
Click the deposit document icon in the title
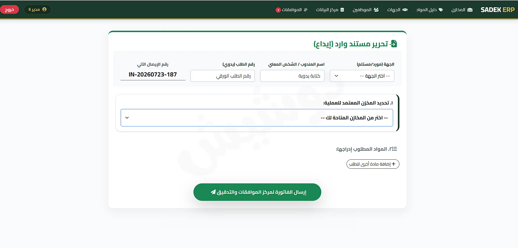pos(393,44)
